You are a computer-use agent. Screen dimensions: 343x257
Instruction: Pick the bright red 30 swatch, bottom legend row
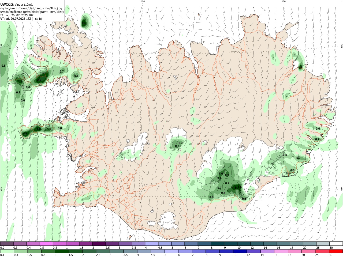coord(336,251)
